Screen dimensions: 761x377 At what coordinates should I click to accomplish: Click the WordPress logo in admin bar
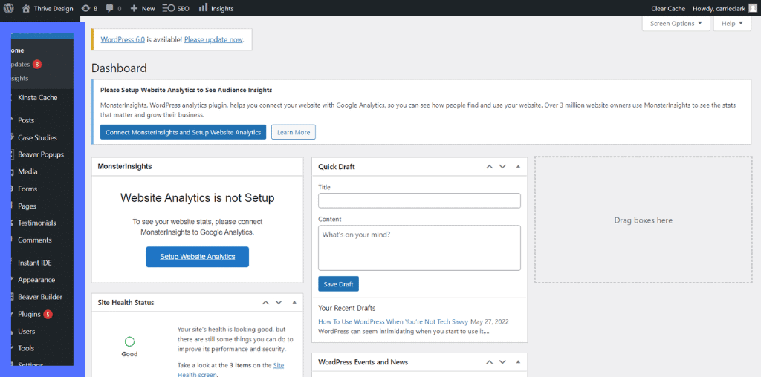pos(8,8)
